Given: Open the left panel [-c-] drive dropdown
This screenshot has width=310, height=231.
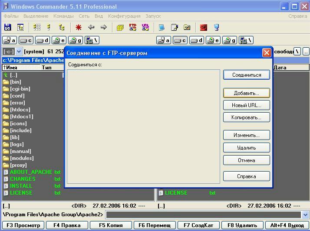Looking at the screenshot, I should click(x=19, y=52).
